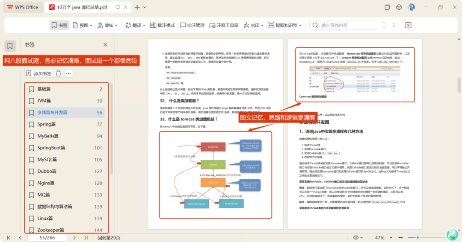Open the 旋转 rotate dropdown
This screenshot has height=242, width=462.
tap(107, 25)
